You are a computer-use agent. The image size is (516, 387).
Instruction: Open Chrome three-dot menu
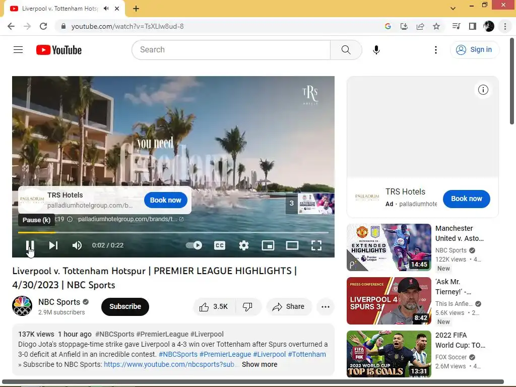505,26
